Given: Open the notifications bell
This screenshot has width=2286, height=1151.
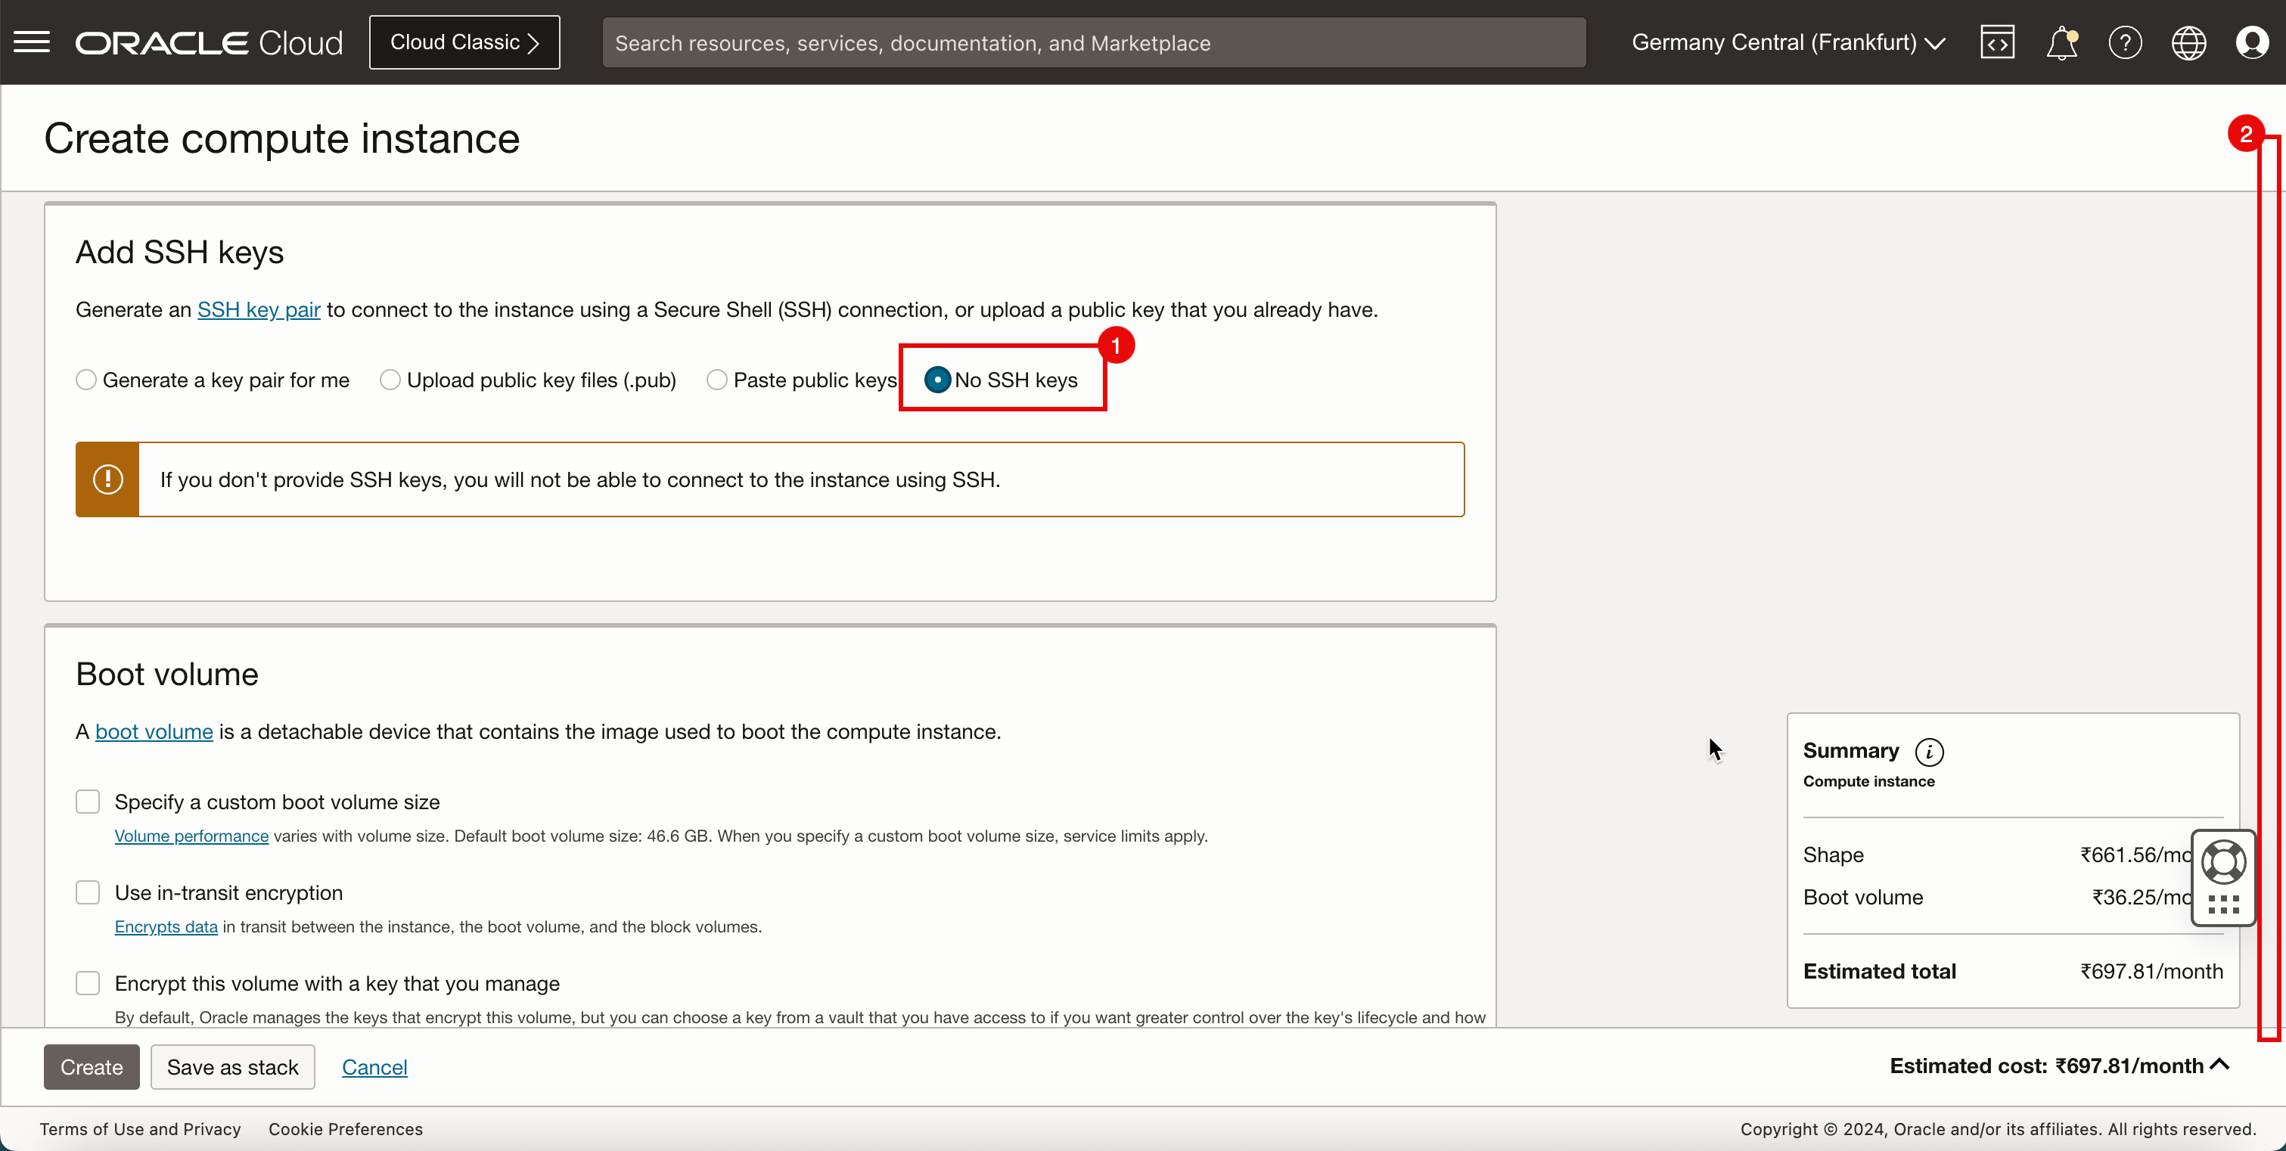Looking at the screenshot, I should point(2061,42).
